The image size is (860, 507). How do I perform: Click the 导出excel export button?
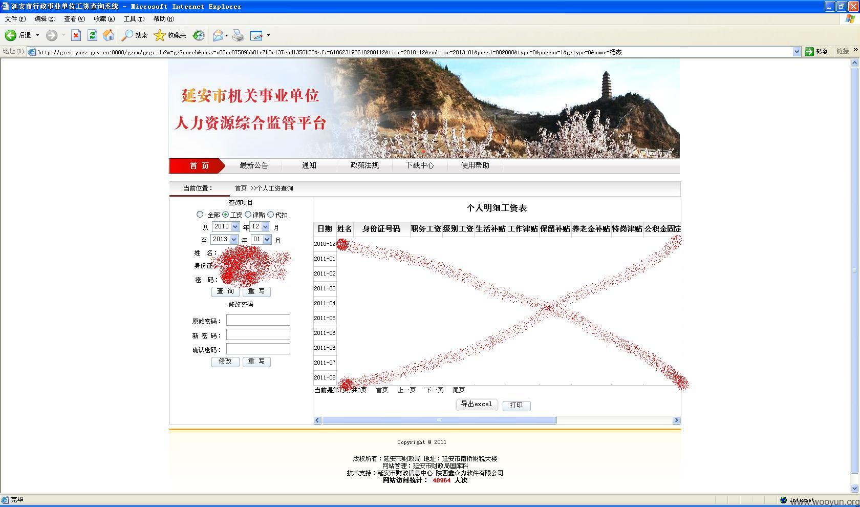476,405
